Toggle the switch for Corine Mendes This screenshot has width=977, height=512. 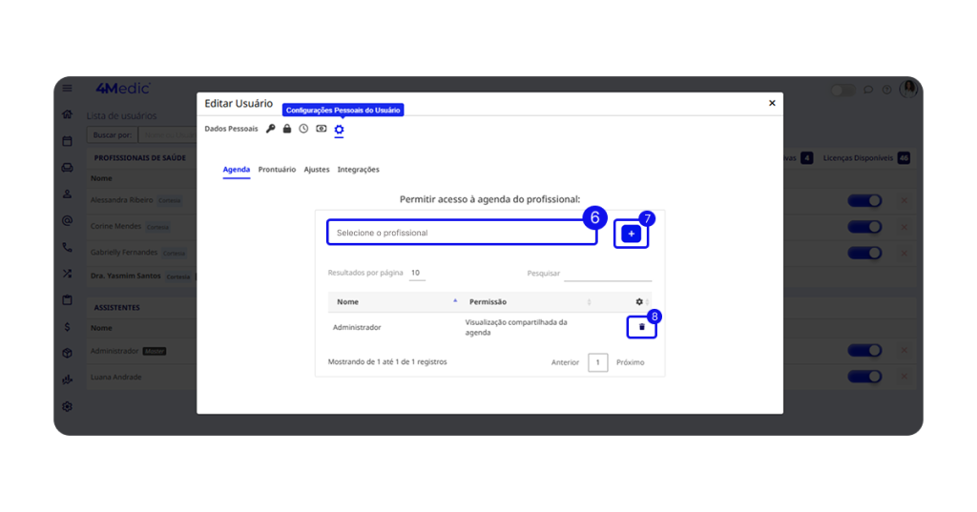[864, 227]
